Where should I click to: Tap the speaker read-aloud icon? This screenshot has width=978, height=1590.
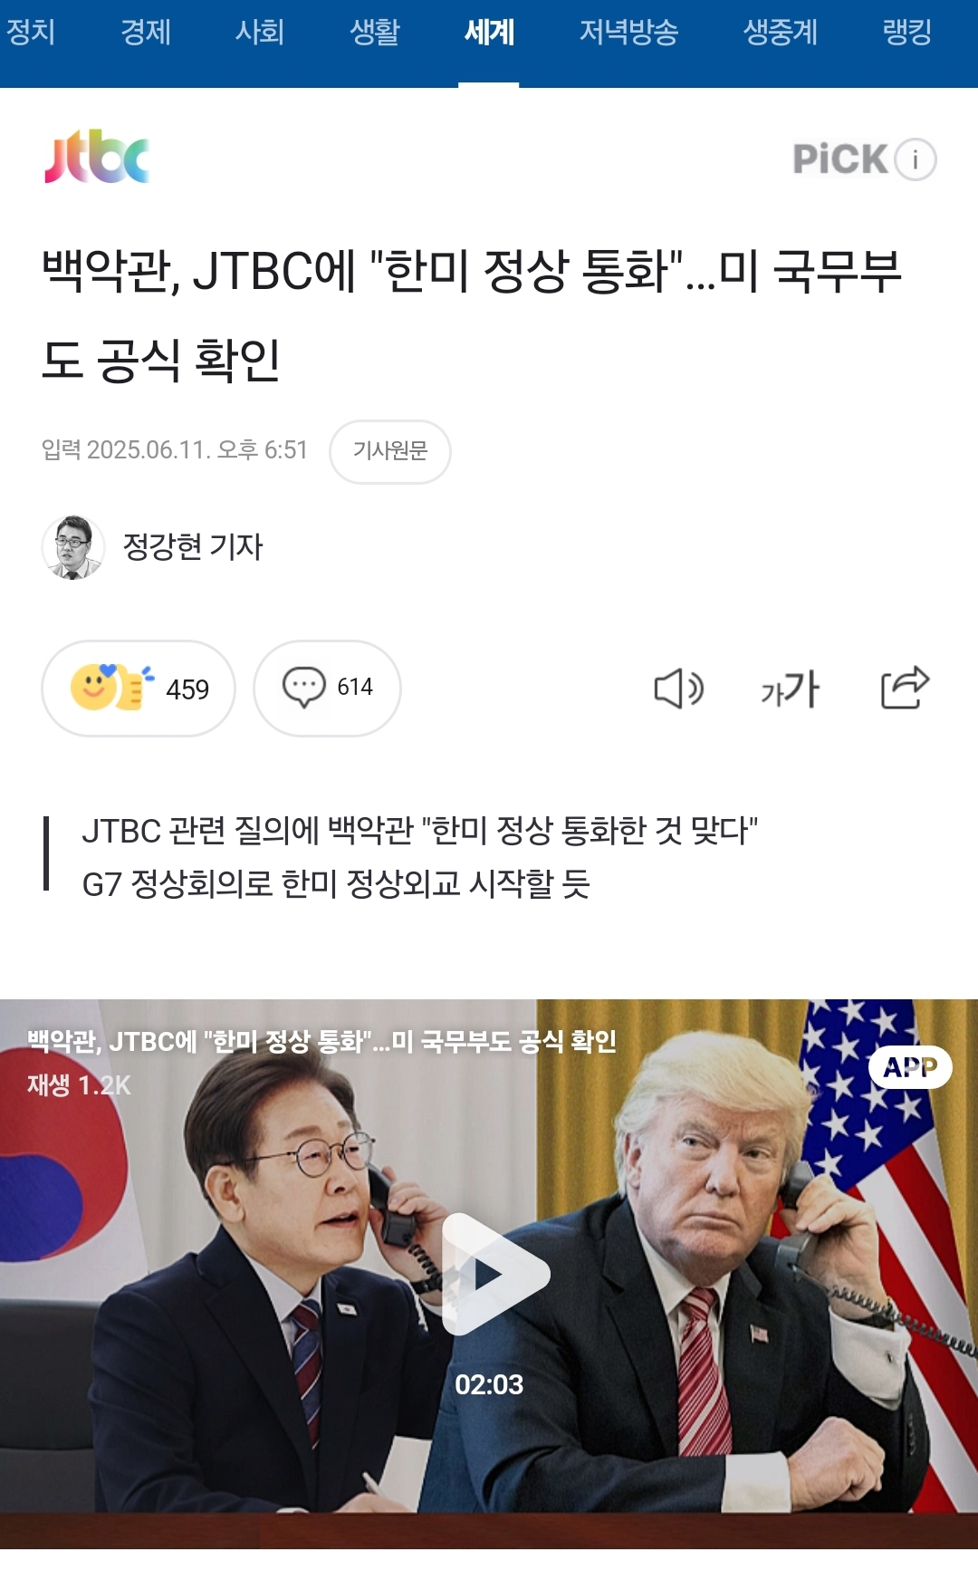[x=678, y=689]
